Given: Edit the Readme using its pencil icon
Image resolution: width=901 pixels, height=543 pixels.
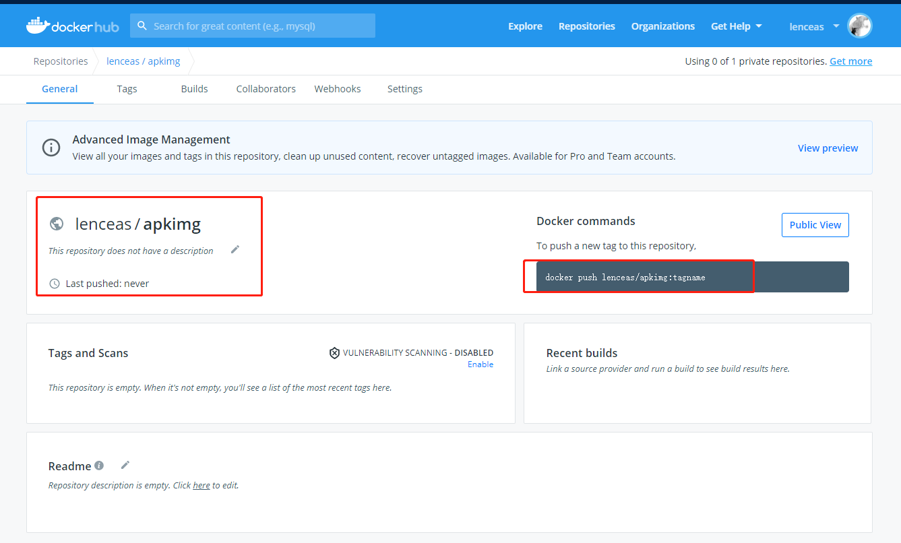Looking at the screenshot, I should pos(125,465).
